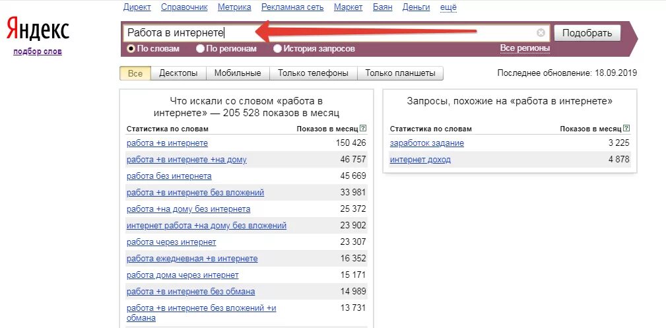
Task: Click the Яндекс logo
Action: [38, 29]
